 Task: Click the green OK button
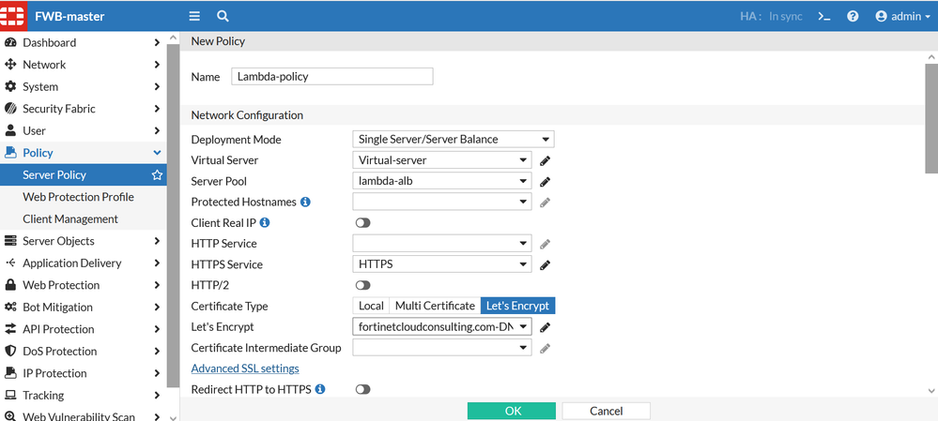512,411
